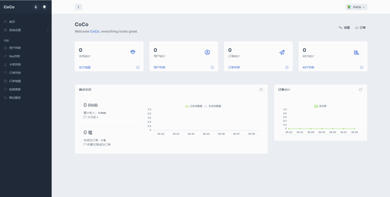Expand the 系统设置 sidebar menu
Image resolution: width=390 pixels, height=197 pixels.
click(26, 30)
